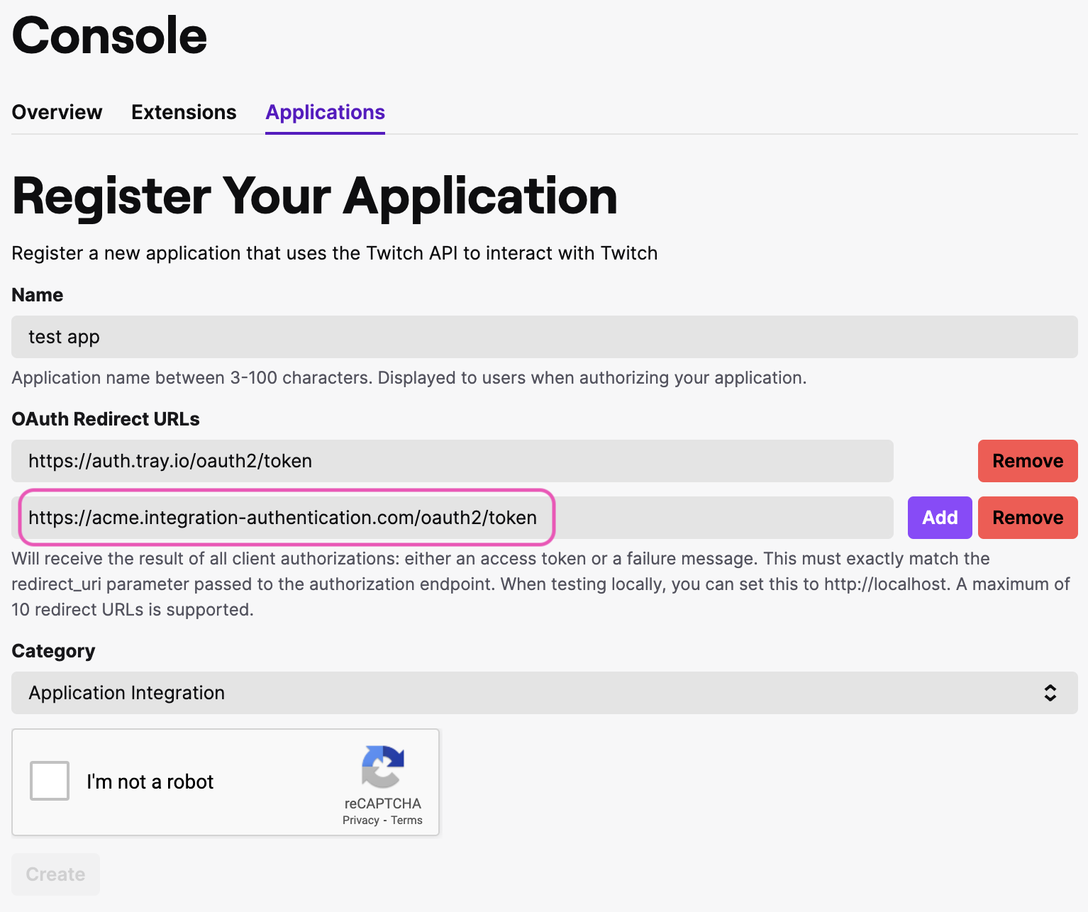The image size is (1088, 912).
Task: Click the Console page heading
Action: [x=109, y=35]
